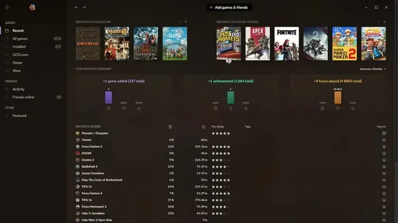The height and width of the screenshot is (223, 398).
Task: Sort by playtime clock column icon
Action: [204, 127]
